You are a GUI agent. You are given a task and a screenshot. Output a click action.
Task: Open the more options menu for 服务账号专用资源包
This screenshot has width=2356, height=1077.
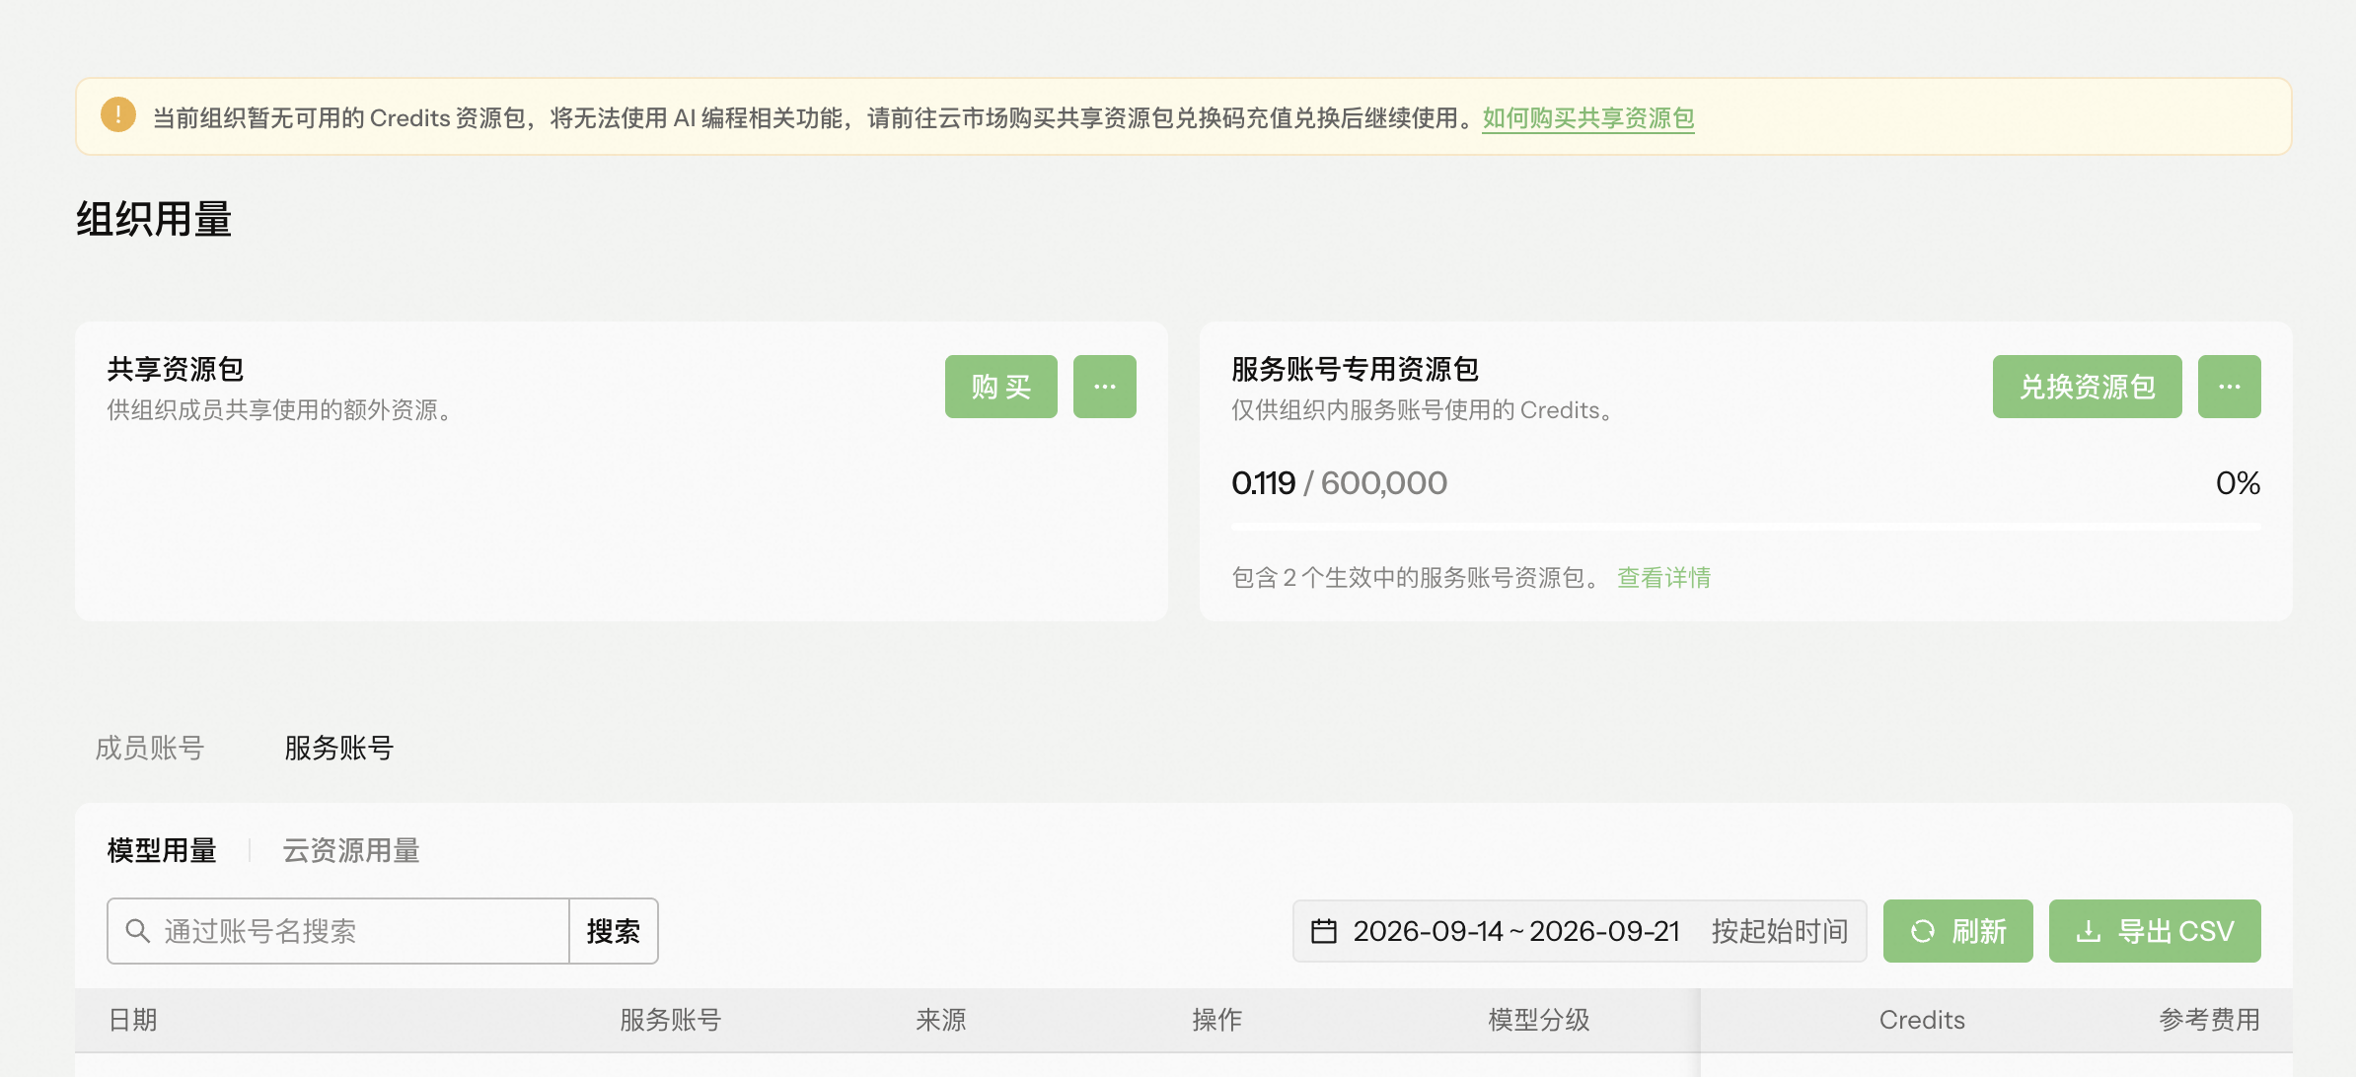point(2229,387)
